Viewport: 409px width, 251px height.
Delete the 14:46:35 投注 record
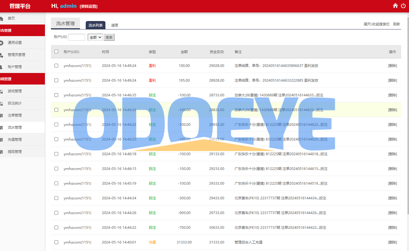pyautogui.click(x=392, y=95)
